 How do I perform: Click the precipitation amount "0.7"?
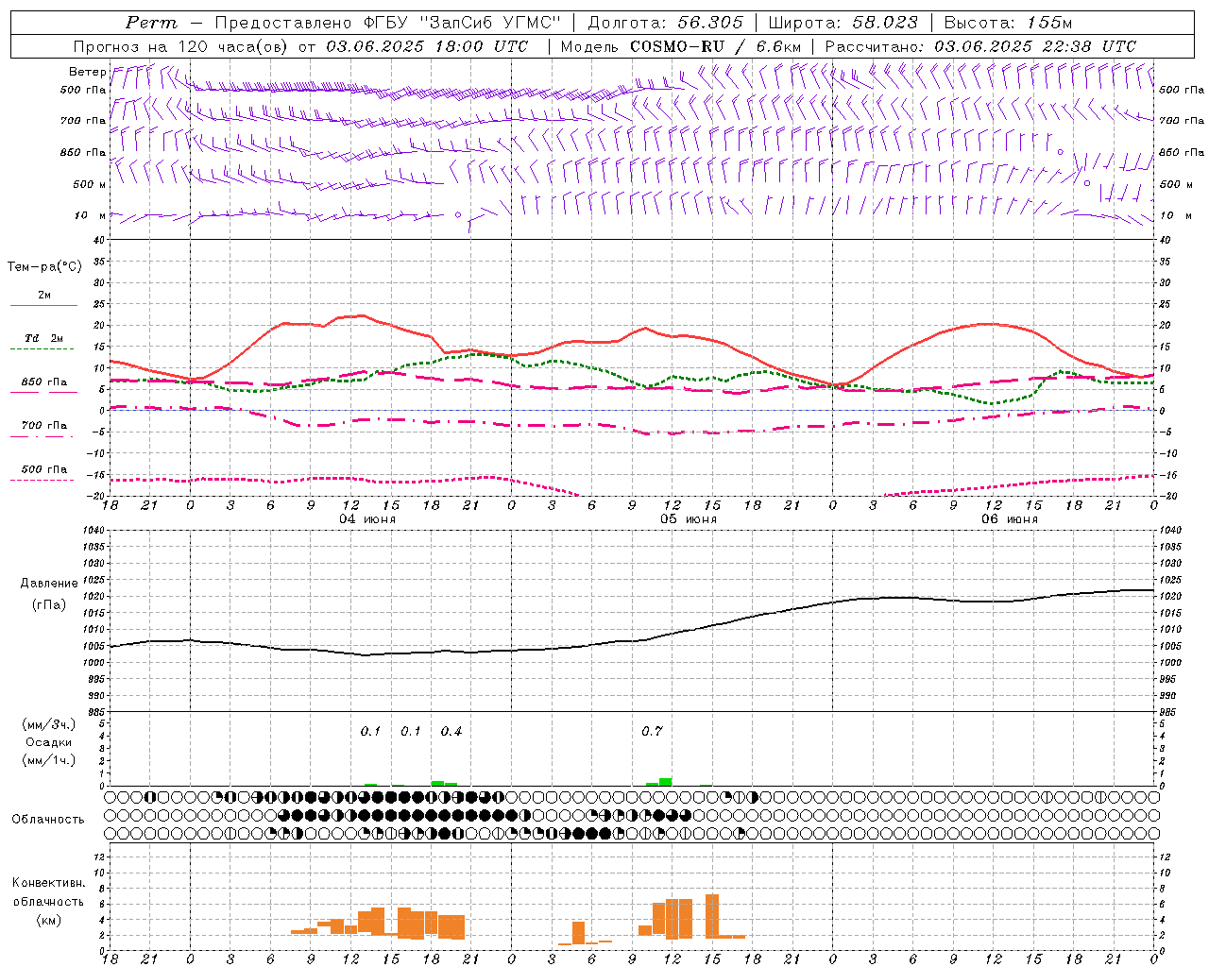(652, 732)
